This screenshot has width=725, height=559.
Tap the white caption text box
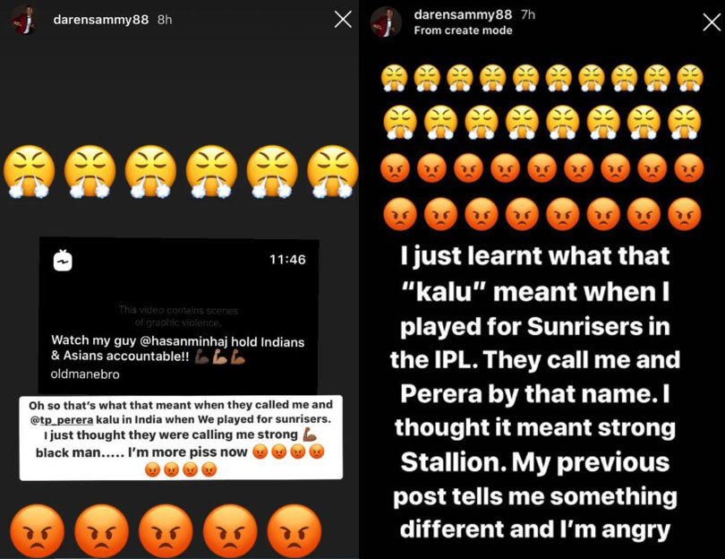181,438
